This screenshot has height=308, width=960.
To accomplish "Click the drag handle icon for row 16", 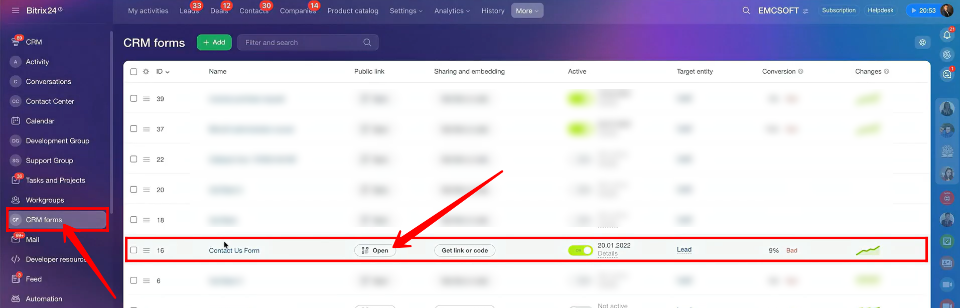I will click(x=147, y=250).
